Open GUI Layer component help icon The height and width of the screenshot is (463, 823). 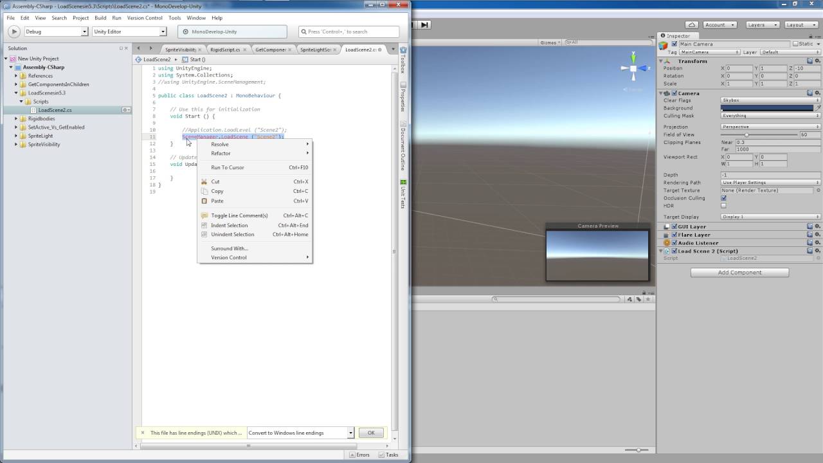[x=809, y=227]
